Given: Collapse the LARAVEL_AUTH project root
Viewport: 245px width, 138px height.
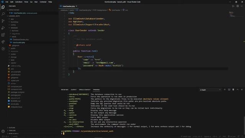Looking at the screenshot, I should pos(14,16).
